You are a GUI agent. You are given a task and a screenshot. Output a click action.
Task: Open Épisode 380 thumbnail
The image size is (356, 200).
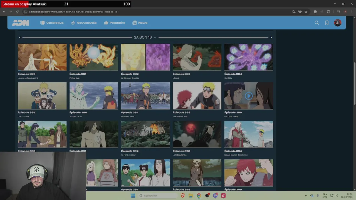[42, 57]
